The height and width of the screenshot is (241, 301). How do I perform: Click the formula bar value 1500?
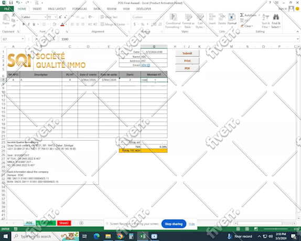tap(65, 39)
